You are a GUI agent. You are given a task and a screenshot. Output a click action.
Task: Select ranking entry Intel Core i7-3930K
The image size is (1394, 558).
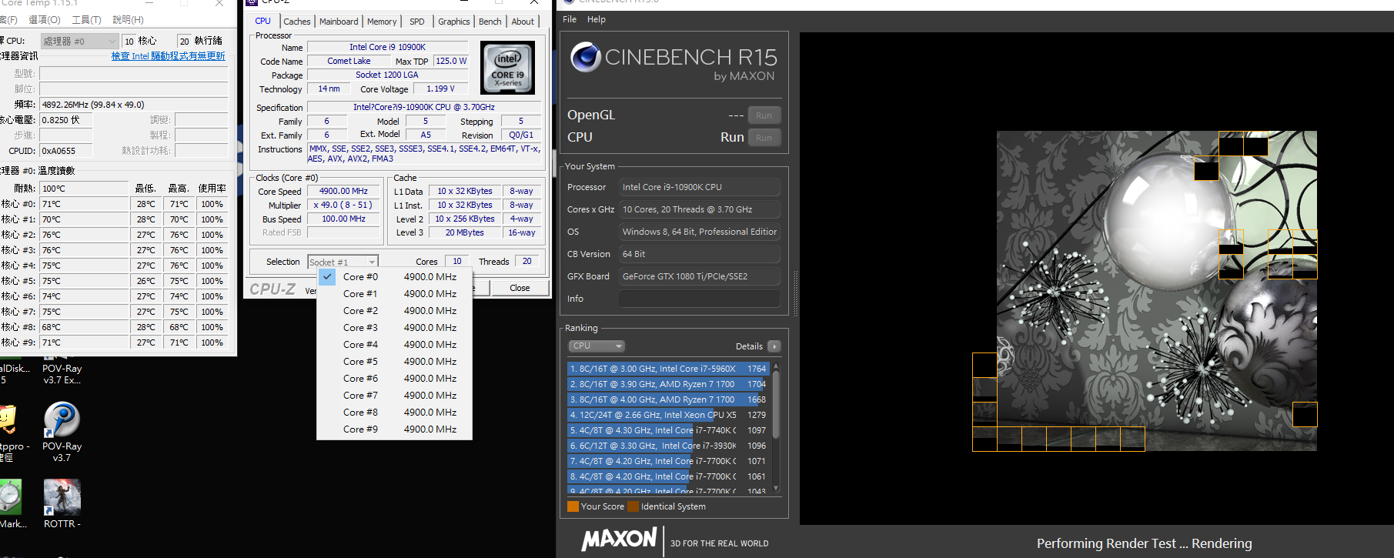(x=668, y=446)
